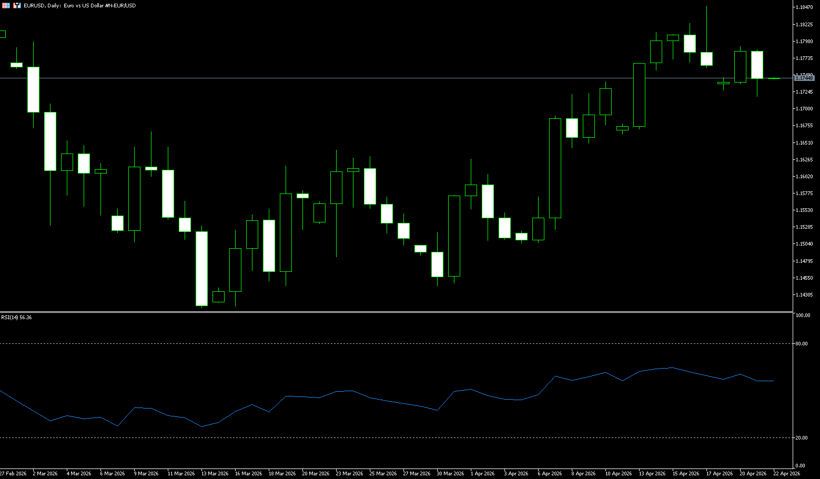Click the 1.15040 price scale value
820x479 pixels.
(x=804, y=244)
